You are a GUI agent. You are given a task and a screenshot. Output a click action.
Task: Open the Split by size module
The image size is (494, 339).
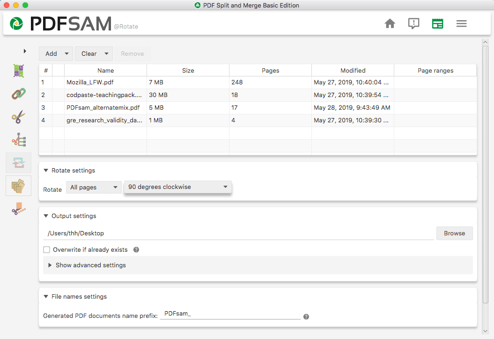coord(18,209)
